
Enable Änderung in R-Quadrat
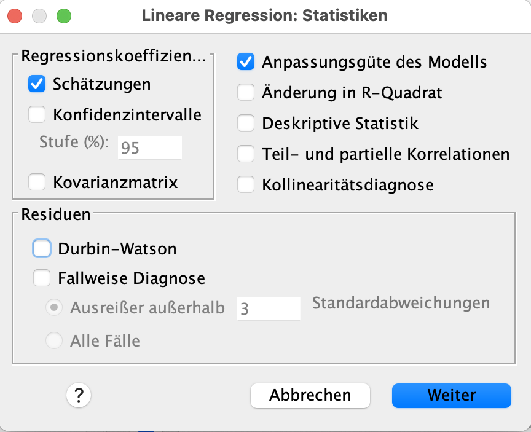pos(245,92)
